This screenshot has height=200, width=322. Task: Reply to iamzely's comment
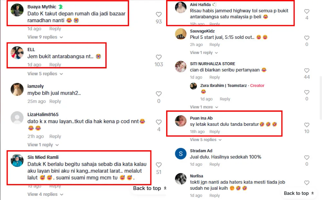click(55, 101)
